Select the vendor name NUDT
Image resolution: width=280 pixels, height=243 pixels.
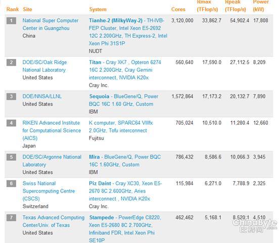96,51
